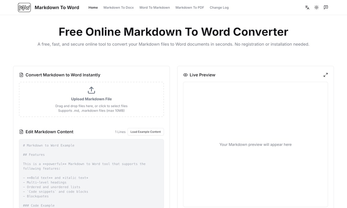Click the M2W logo icon

(24, 7)
